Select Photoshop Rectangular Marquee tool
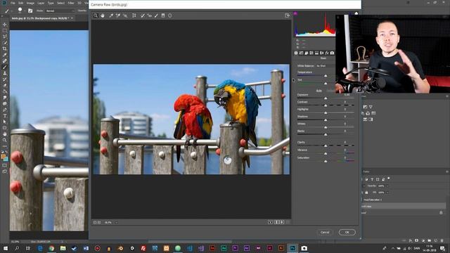Viewport: 450px width, 253px height. (x=5, y=30)
